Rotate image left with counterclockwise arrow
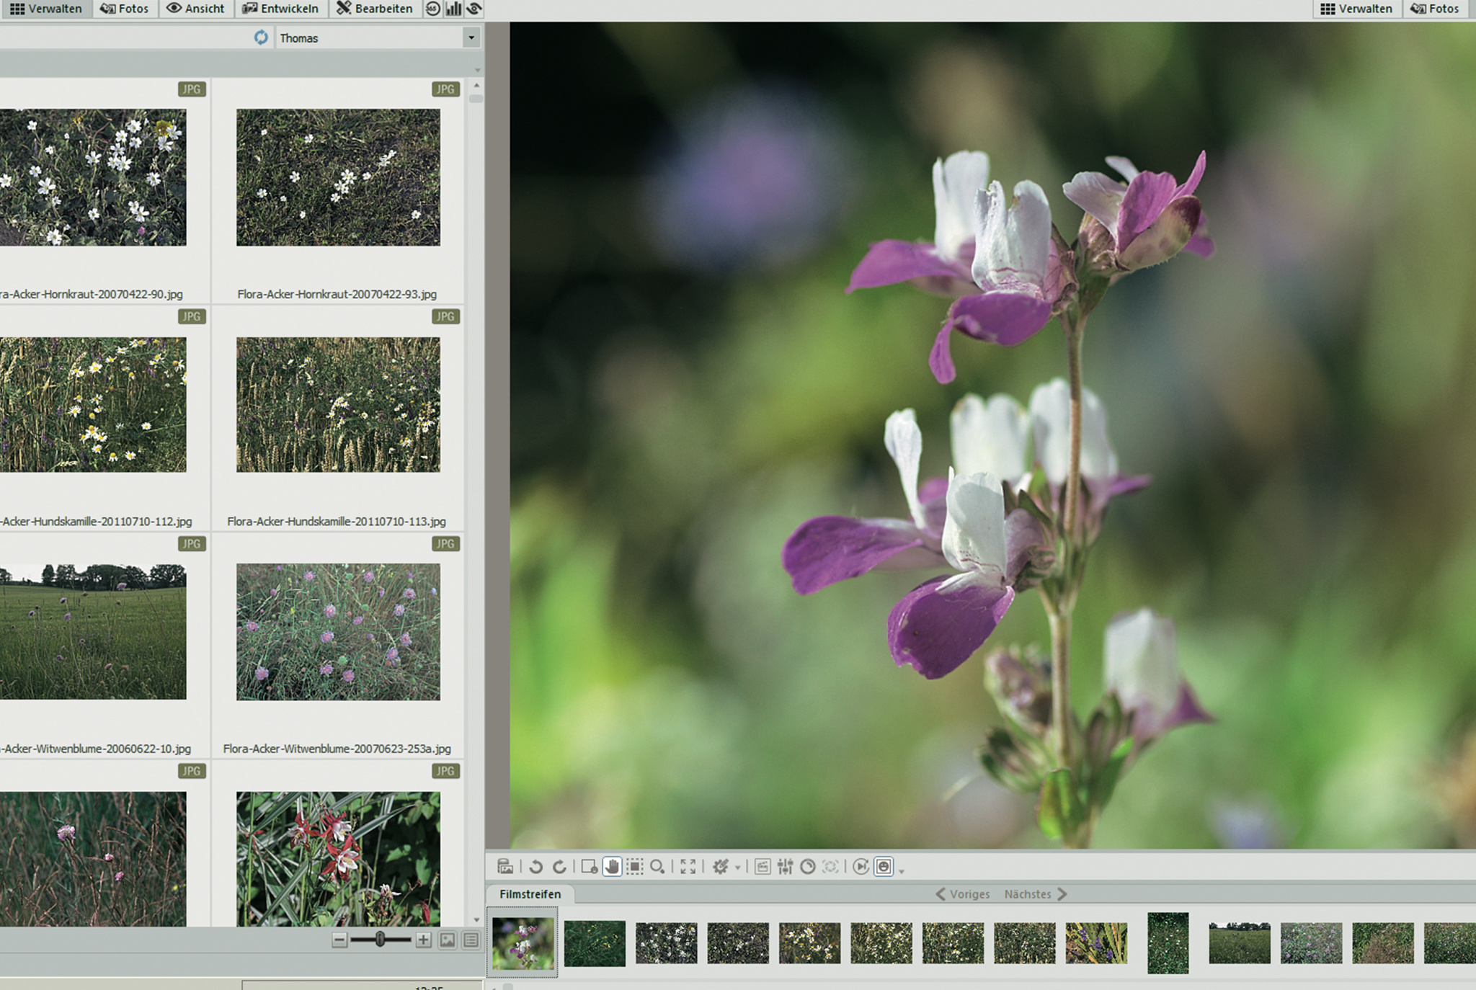 [535, 867]
